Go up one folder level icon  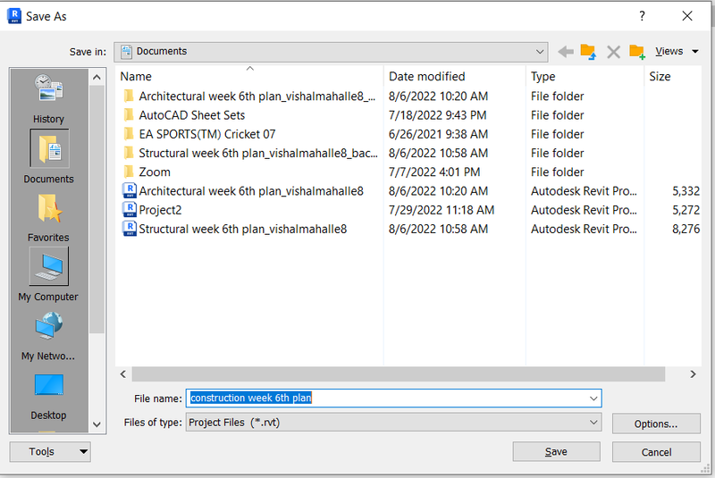coord(588,52)
